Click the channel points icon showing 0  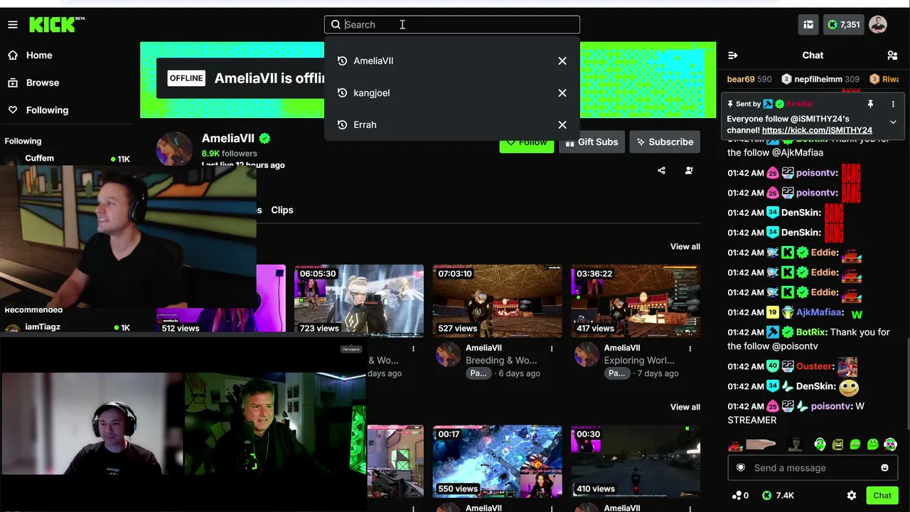pos(737,496)
